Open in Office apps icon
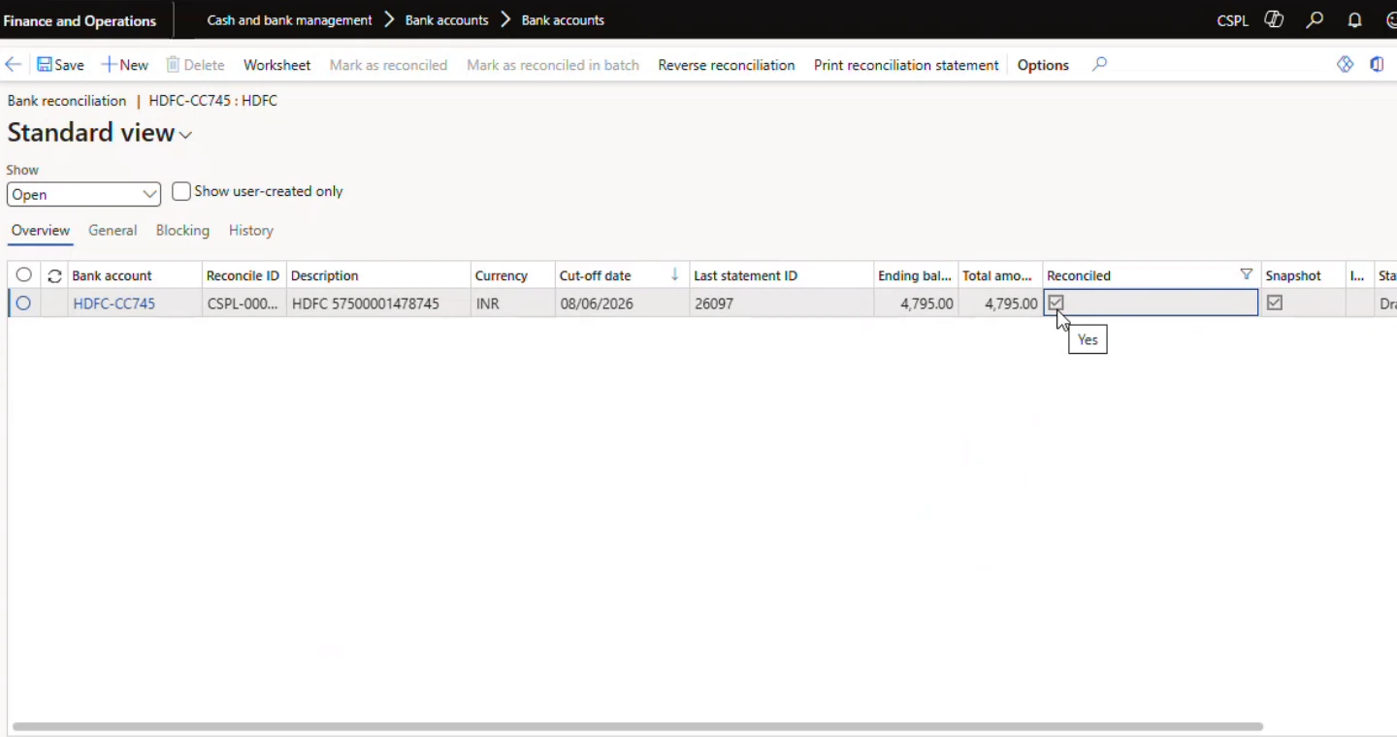This screenshot has height=737, width=1397. pos(1377,65)
